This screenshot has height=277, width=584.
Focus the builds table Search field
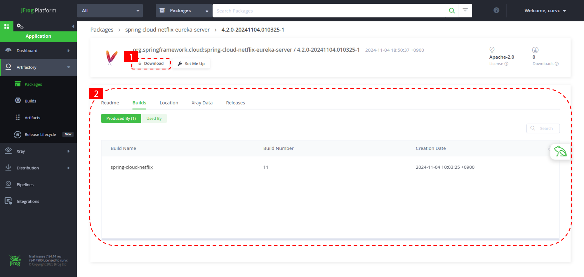(x=543, y=128)
